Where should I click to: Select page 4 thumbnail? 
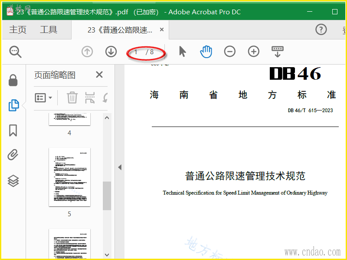[69, 119]
